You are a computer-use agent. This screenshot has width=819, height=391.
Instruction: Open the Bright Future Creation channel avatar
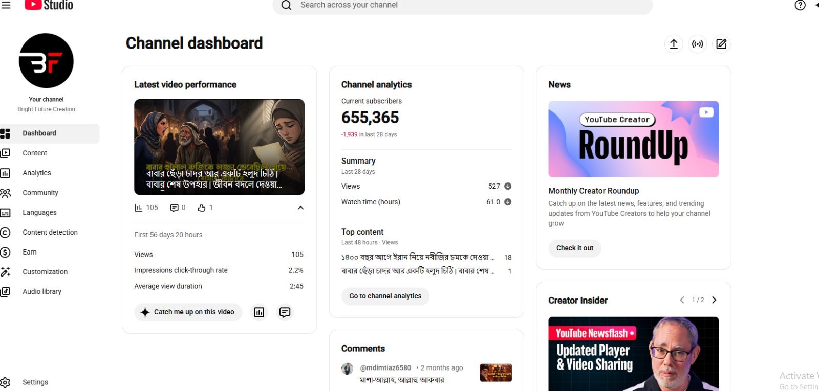pos(46,61)
